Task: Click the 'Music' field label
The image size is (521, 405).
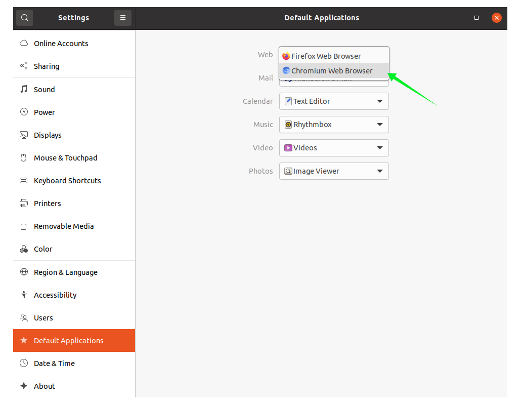Action: [x=263, y=125]
